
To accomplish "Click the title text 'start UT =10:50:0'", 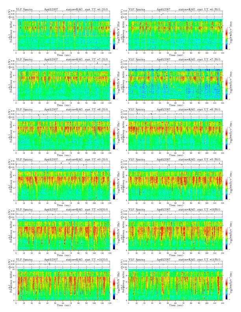I will [209, 210].
